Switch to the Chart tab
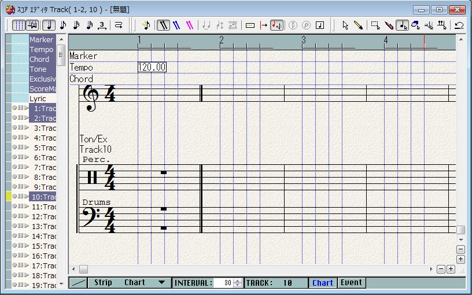This screenshot has height=295, width=472. [322, 283]
